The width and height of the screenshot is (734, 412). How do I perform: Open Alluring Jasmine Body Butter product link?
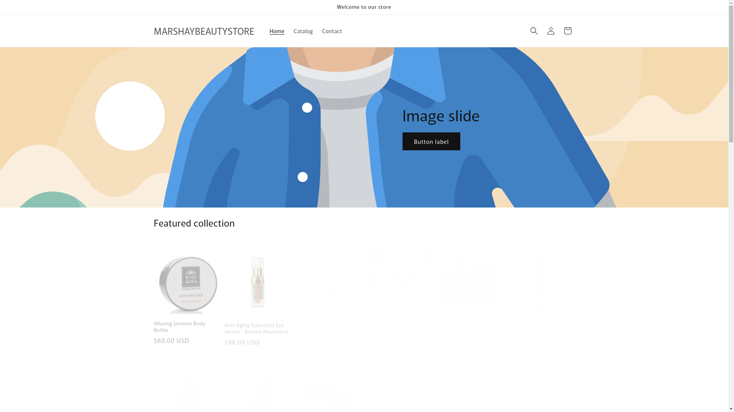point(179,327)
